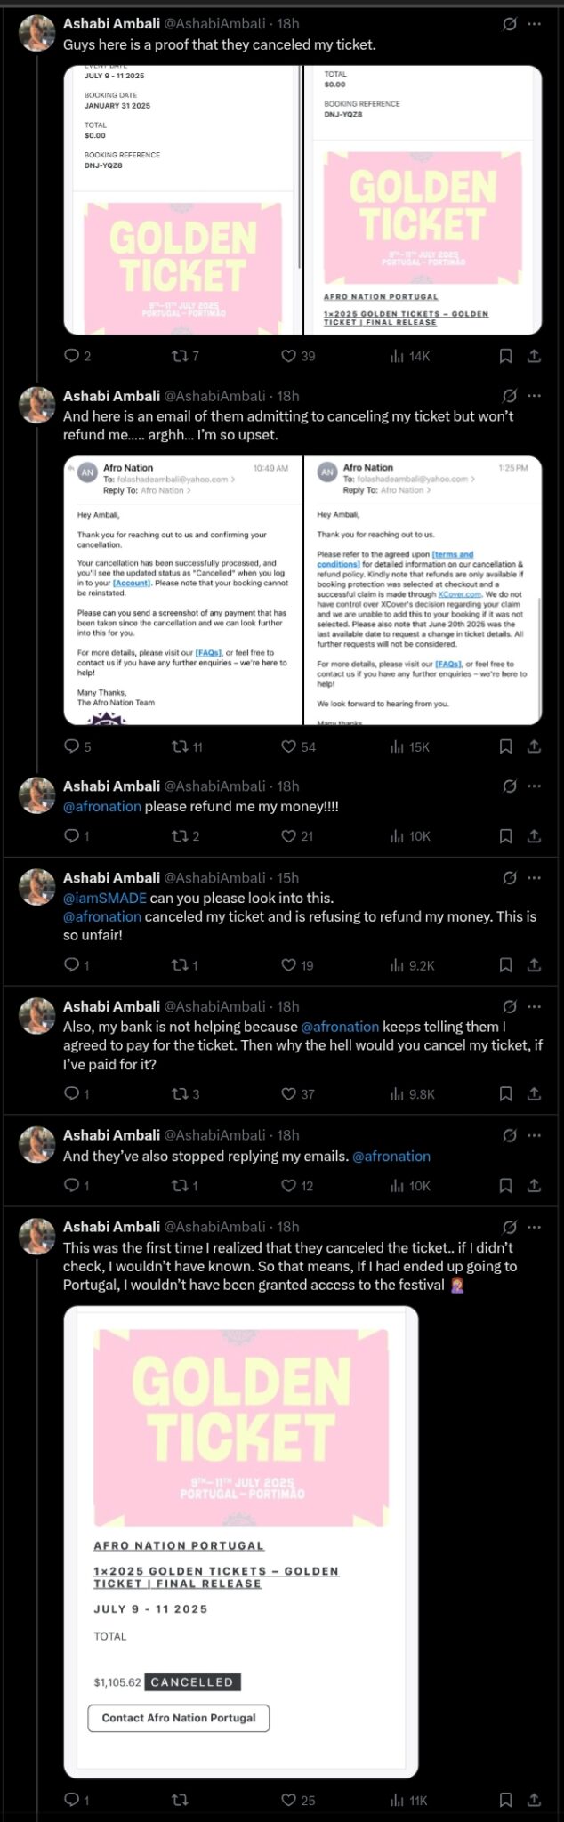The height and width of the screenshot is (1822, 564).
Task: Click the avatar on the 15h tweet
Action: (37, 887)
